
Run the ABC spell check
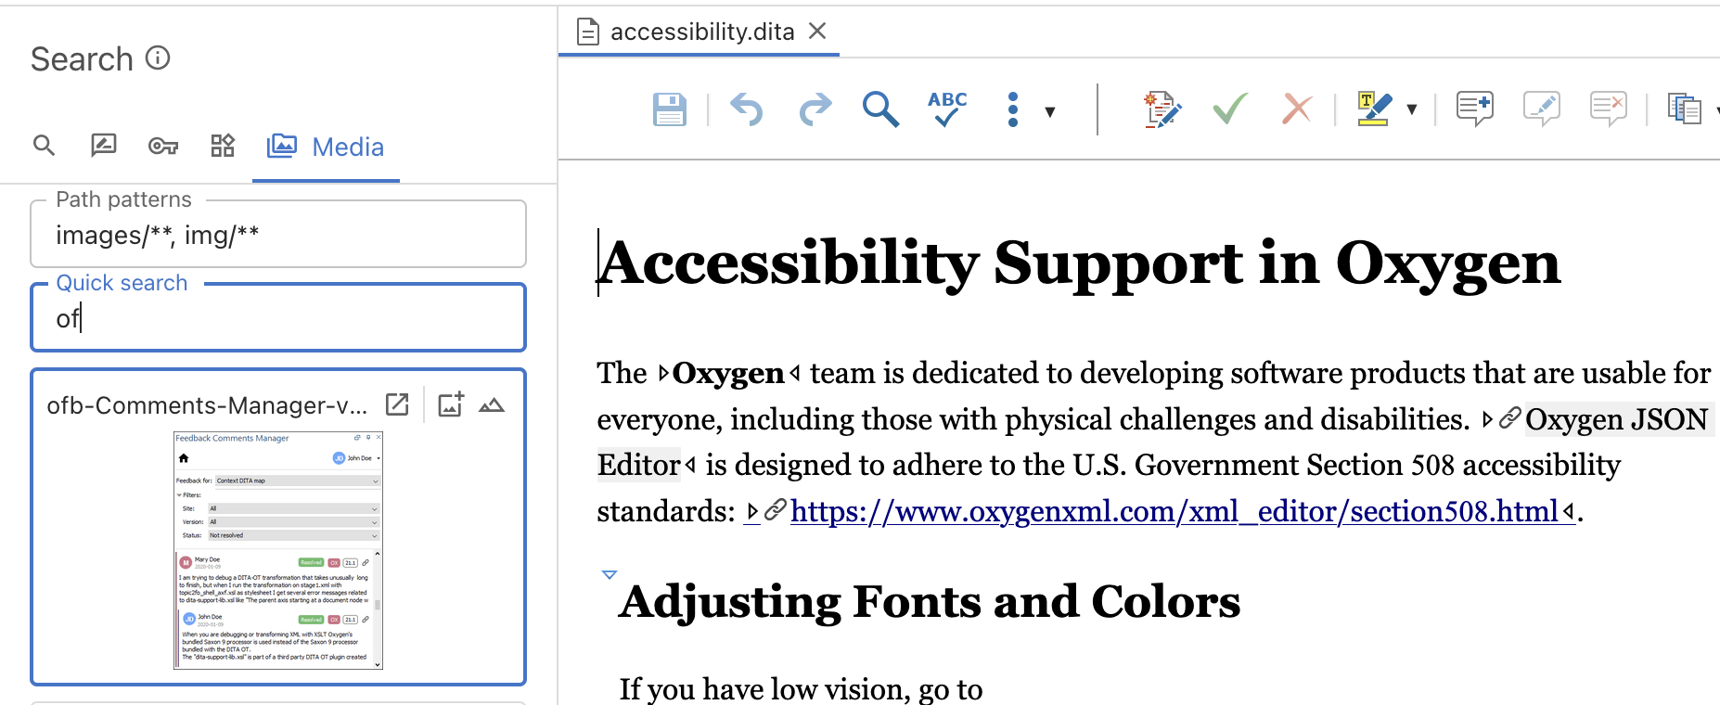click(947, 109)
